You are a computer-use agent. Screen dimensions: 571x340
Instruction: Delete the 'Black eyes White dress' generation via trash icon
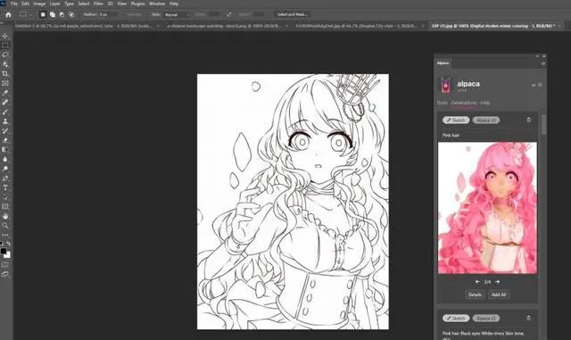pyautogui.click(x=529, y=318)
